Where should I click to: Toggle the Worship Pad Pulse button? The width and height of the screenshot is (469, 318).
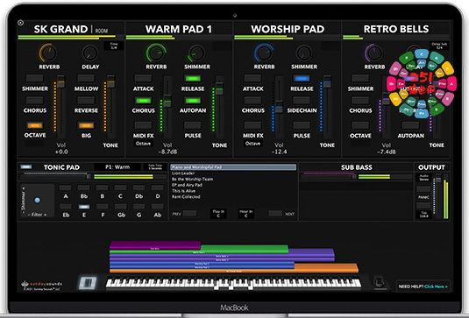pos(302,125)
